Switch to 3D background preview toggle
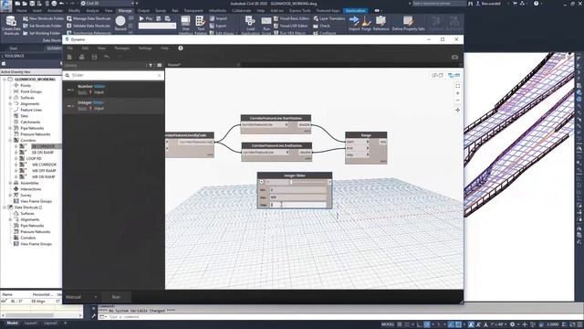 [437, 75]
